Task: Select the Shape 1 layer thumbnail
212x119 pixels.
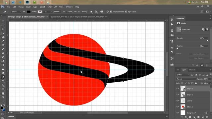Action: pos(183,95)
